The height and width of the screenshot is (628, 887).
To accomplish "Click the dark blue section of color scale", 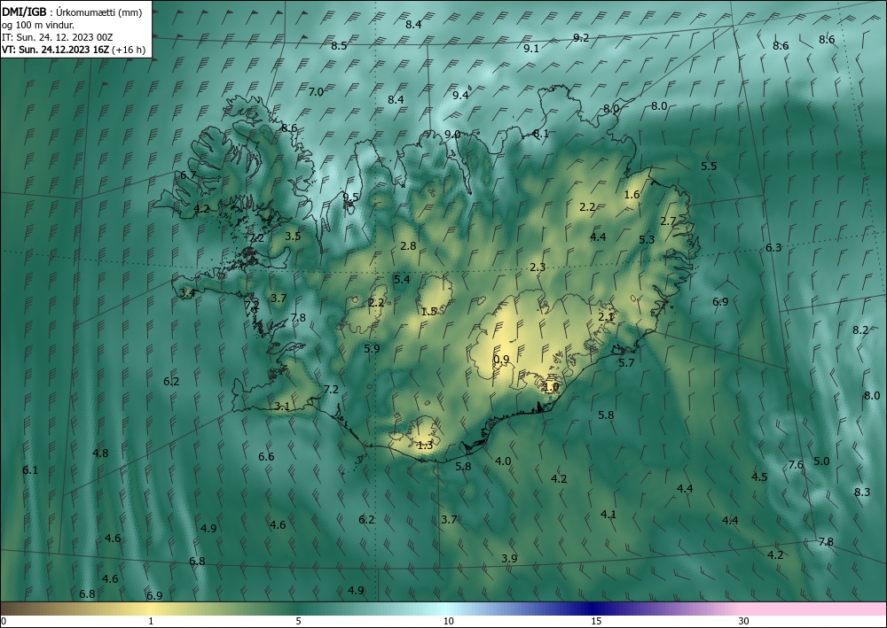I will pyautogui.click(x=591, y=609).
